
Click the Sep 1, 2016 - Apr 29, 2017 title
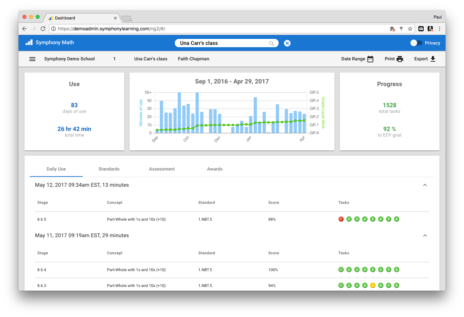pyautogui.click(x=232, y=81)
